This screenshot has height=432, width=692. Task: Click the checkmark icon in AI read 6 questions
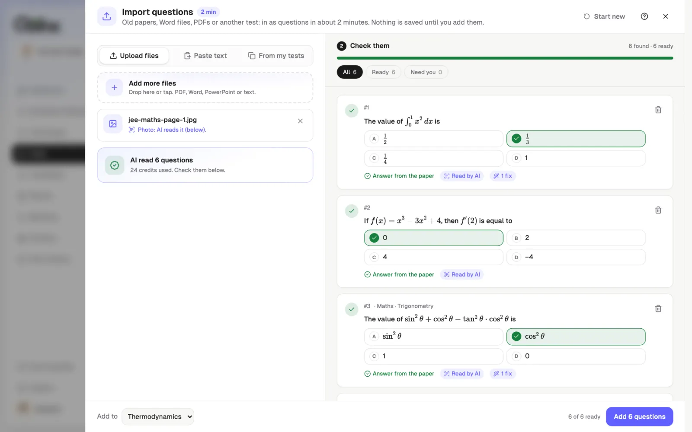point(115,165)
